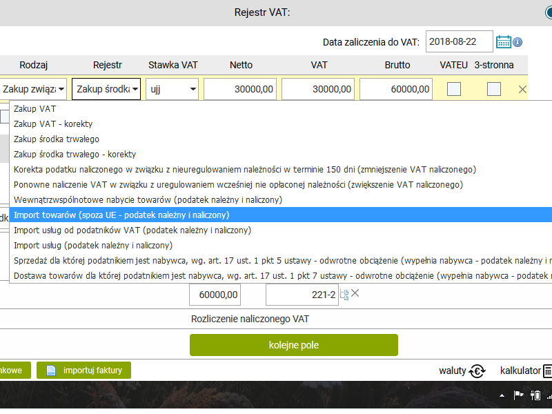This screenshot has width=552, height=414.
Task: Click the Netto amount field
Action: click(240, 89)
